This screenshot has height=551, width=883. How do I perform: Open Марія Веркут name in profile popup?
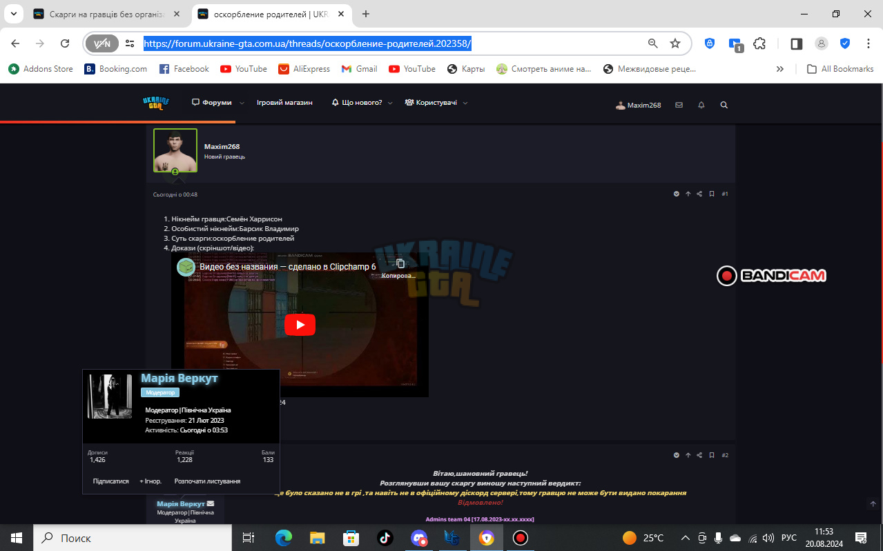tap(179, 379)
